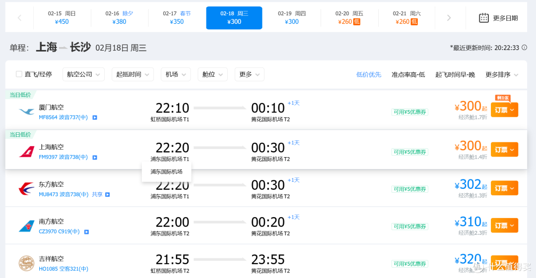
Task: Click the 上海 origin city heading
Action: 47,47
